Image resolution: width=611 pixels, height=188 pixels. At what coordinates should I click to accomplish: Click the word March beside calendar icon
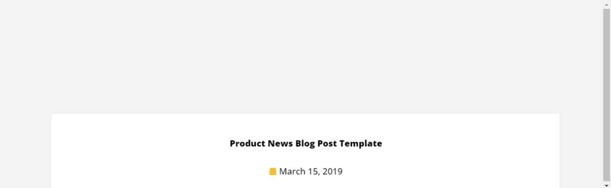292,171
